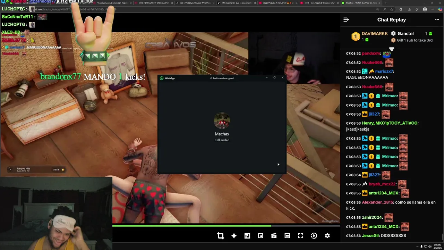Viewport: 444px width, 250px height.
Task: Toggle fullscreen icon in video player
Action: click(x=300, y=236)
